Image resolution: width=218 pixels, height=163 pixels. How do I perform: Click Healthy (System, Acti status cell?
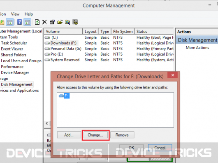pyautogui.click(x=155, y=60)
